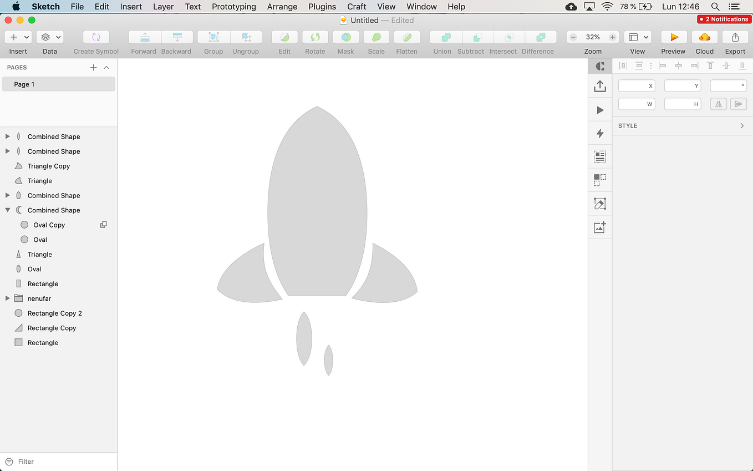Open the Insert dropdown arrow
Viewport: 753px width, 471px height.
[26, 37]
